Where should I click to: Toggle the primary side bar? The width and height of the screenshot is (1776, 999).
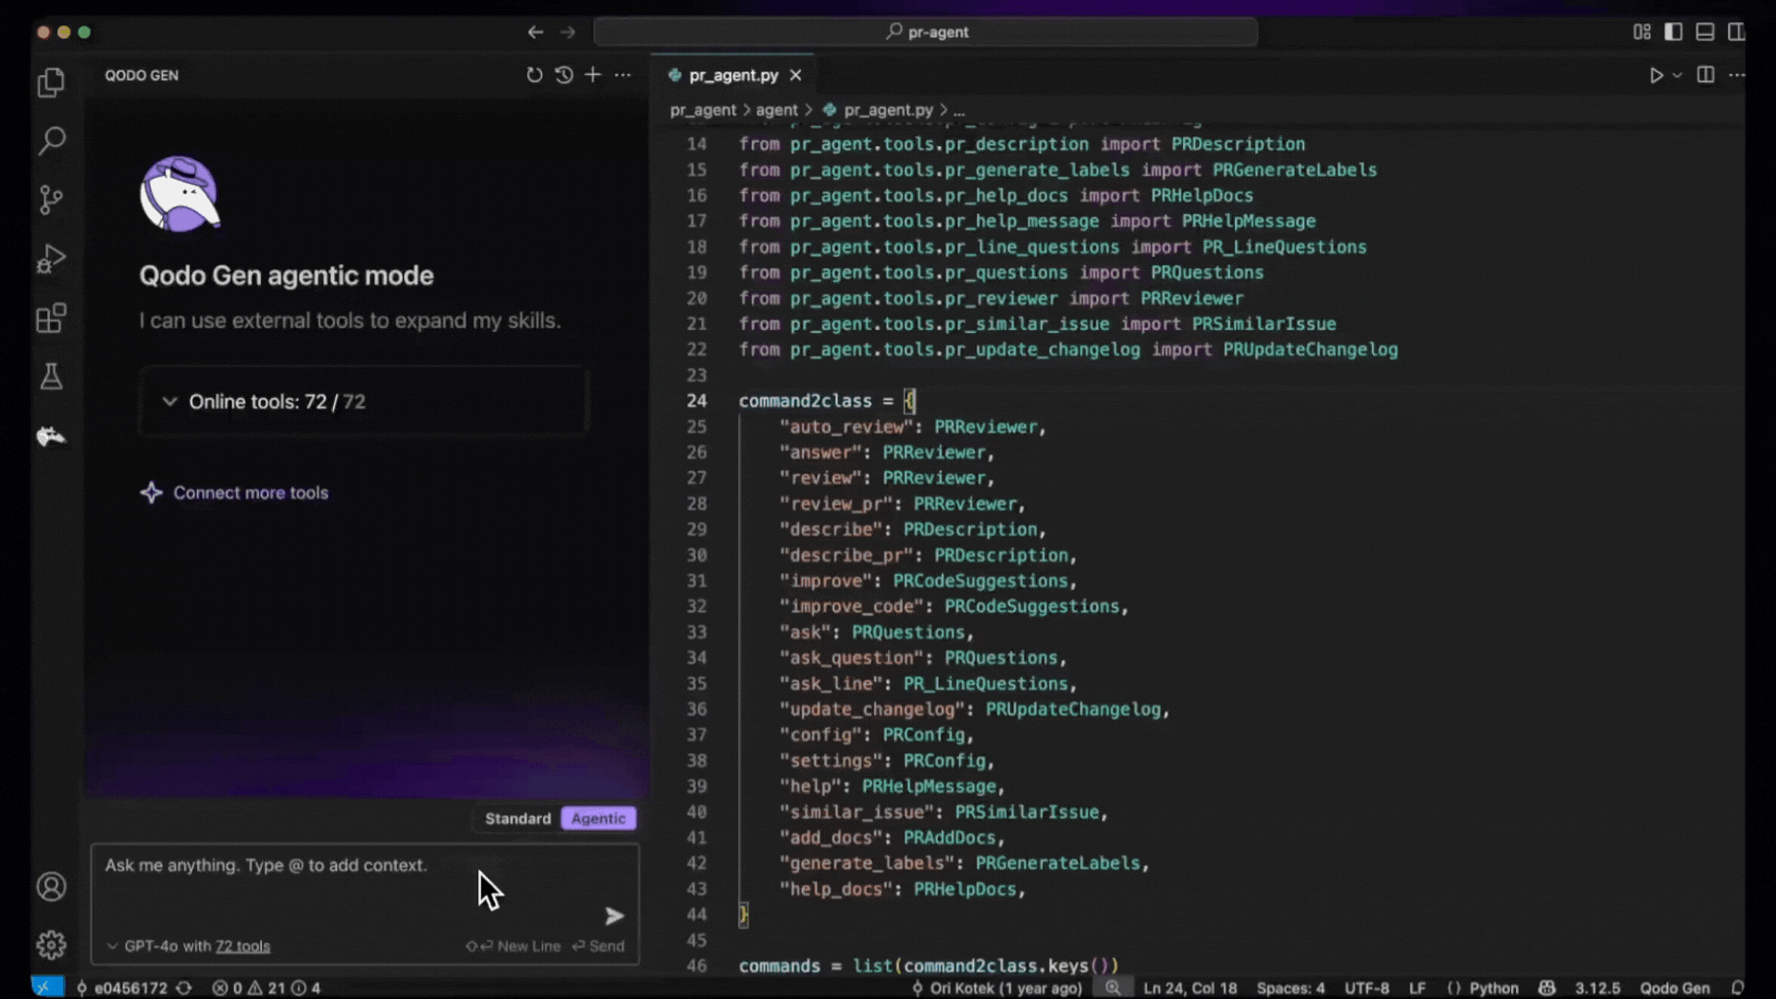coord(1673,32)
